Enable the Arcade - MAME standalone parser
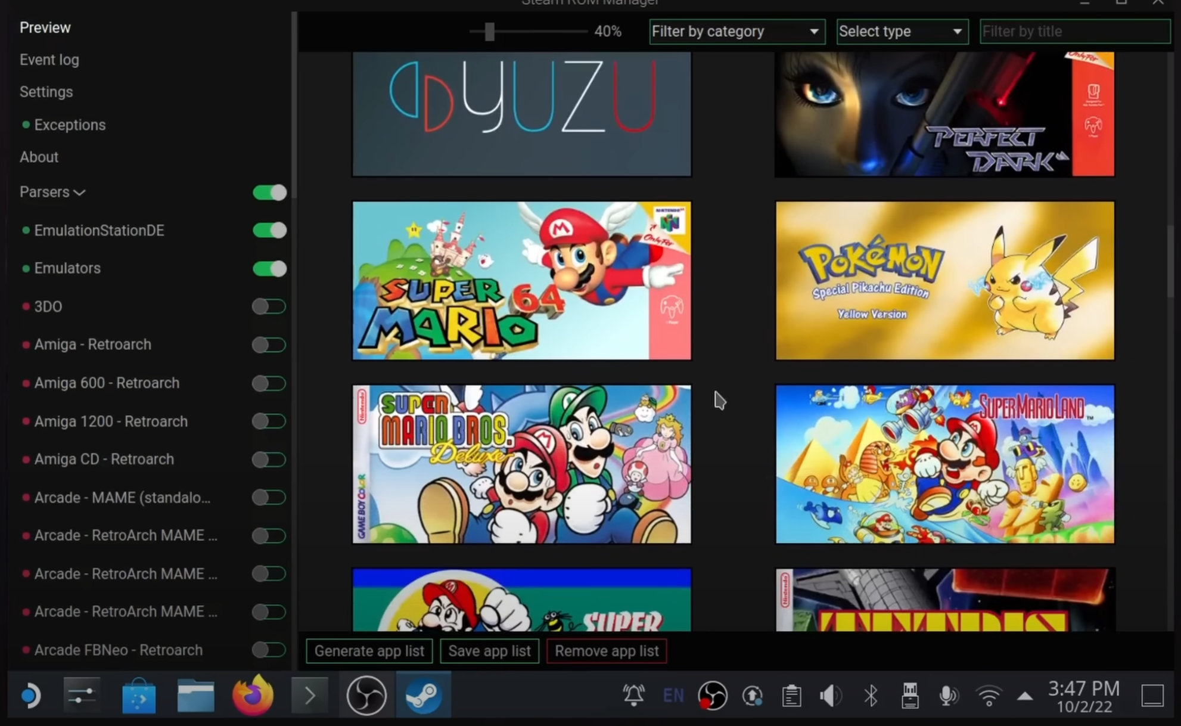 (269, 498)
